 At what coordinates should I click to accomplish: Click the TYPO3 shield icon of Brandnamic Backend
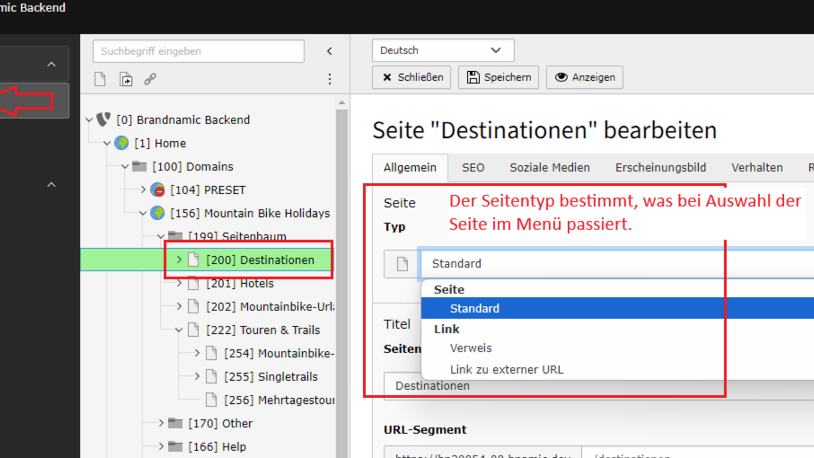point(104,120)
